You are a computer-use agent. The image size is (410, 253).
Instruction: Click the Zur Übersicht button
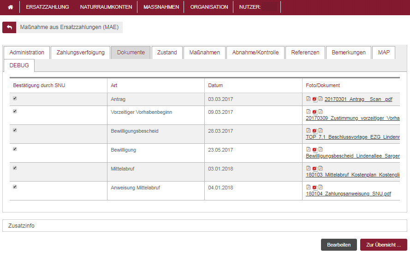click(x=383, y=245)
